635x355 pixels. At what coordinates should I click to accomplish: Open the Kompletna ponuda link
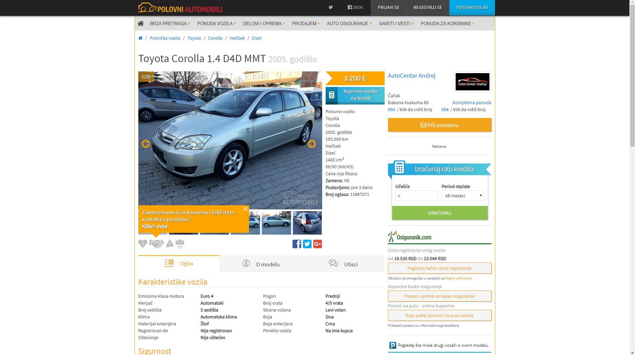pyautogui.click(x=472, y=102)
